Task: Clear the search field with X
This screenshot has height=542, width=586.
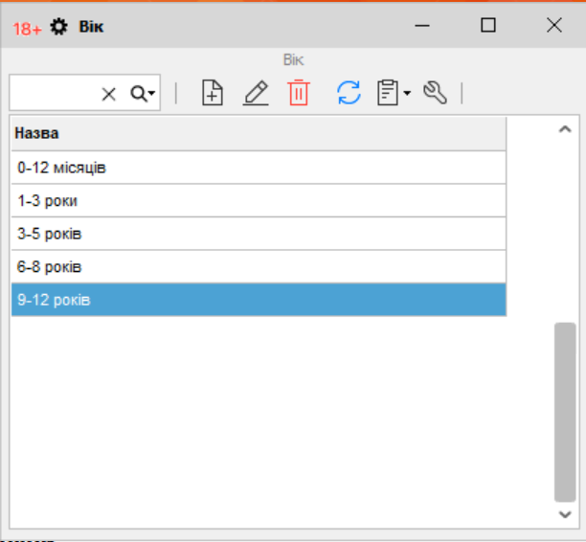Action: (x=109, y=93)
